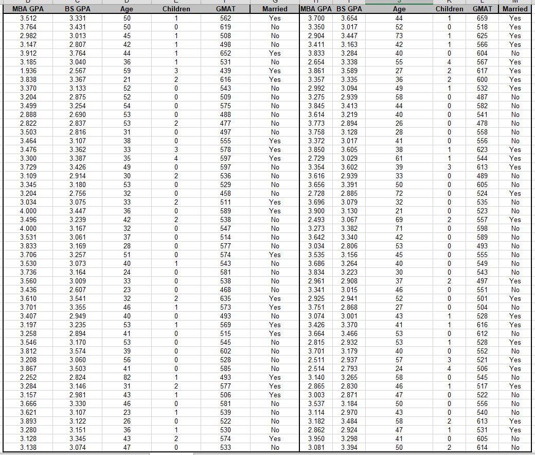This screenshot has height=455, width=535.
Task: Select the age cell showing 82
Action: click(x=127, y=377)
